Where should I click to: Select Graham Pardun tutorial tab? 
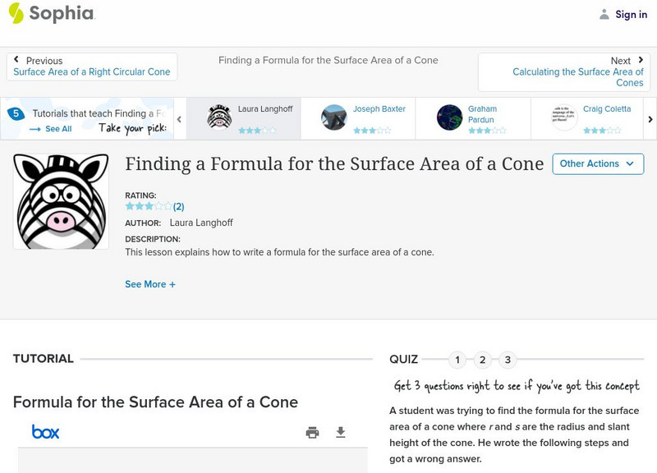tap(473, 118)
